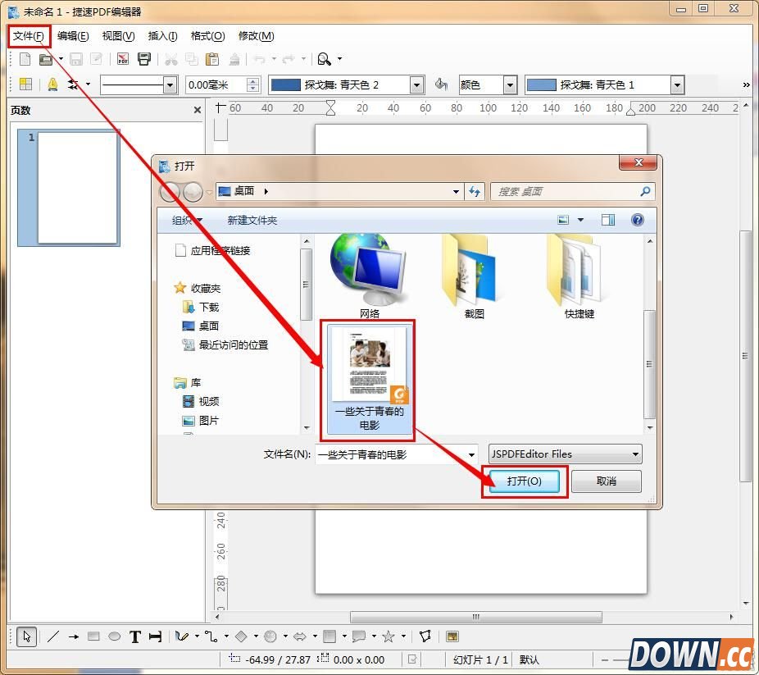The width and height of the screenshot is (759, 675).
Task: Select the 一些关于青春的电影 PDF file
Action: click(x=369, y=377)
